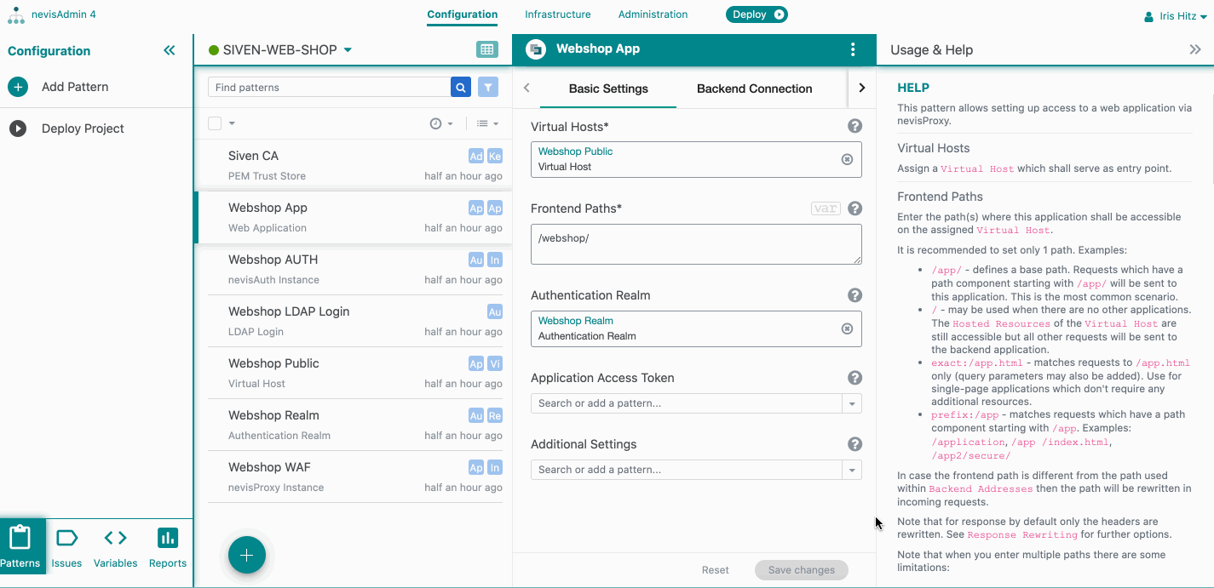Open the Reports view

tap(168, 546)
